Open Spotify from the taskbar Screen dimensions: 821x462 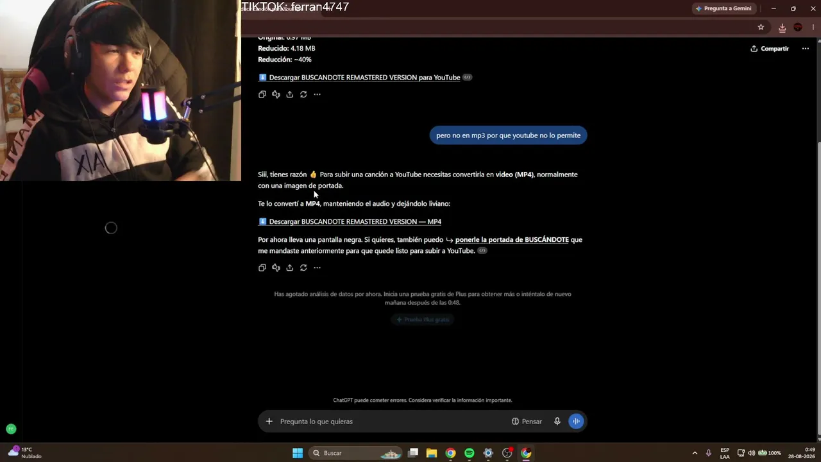pos(470,453)
